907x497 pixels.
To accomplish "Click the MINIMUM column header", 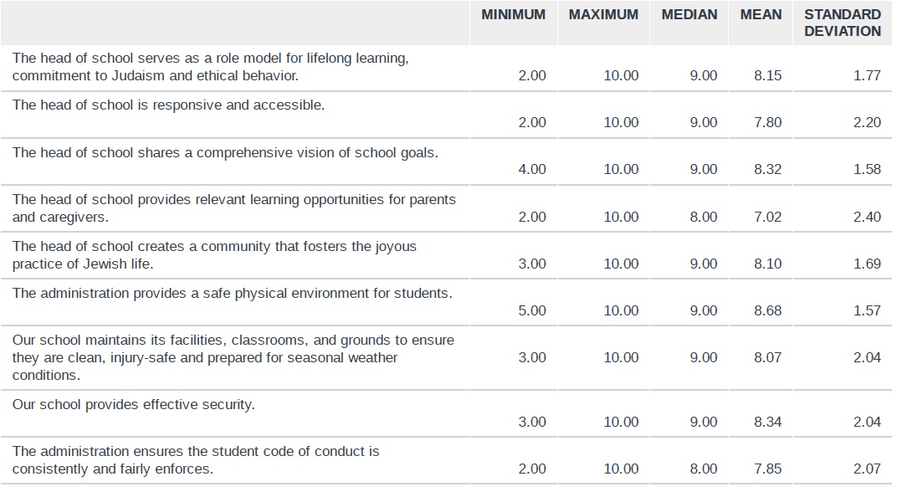I will pyautogui.click(x=513, y=15).
